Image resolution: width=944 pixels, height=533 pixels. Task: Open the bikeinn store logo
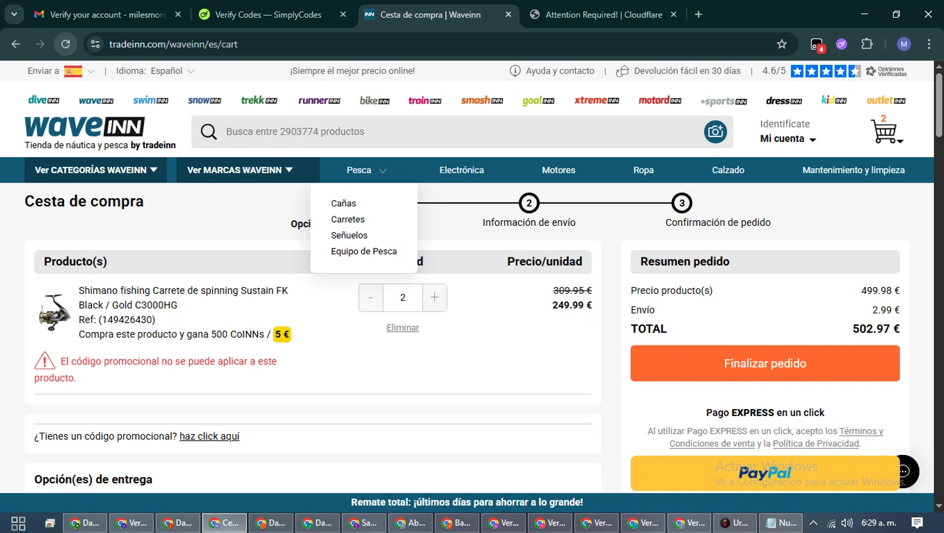click(x=374, y=100)
